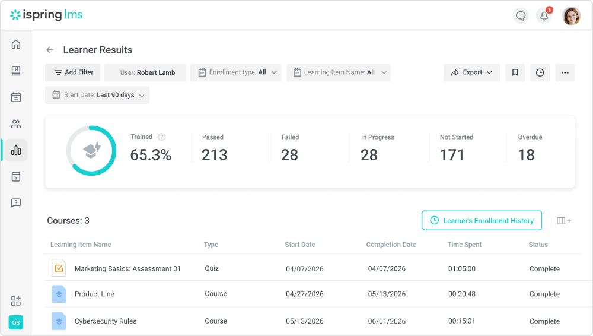Click the add columns icon

pos(564,221)
